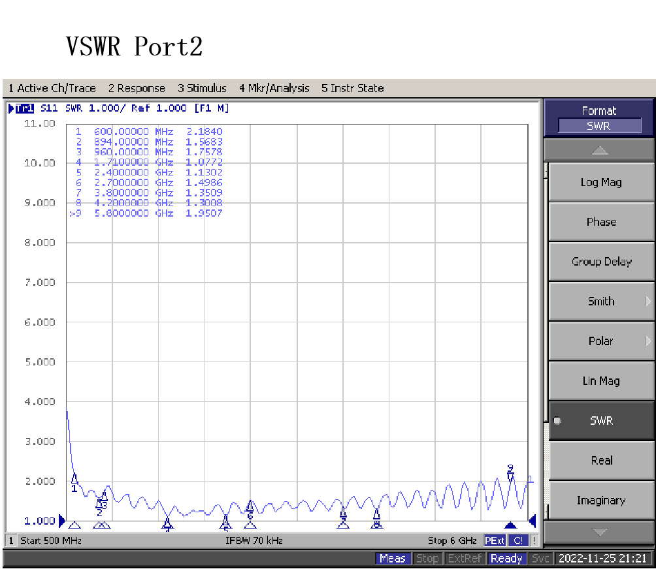
Task: Select the SWR format option
Action: [x=600, y=420]
